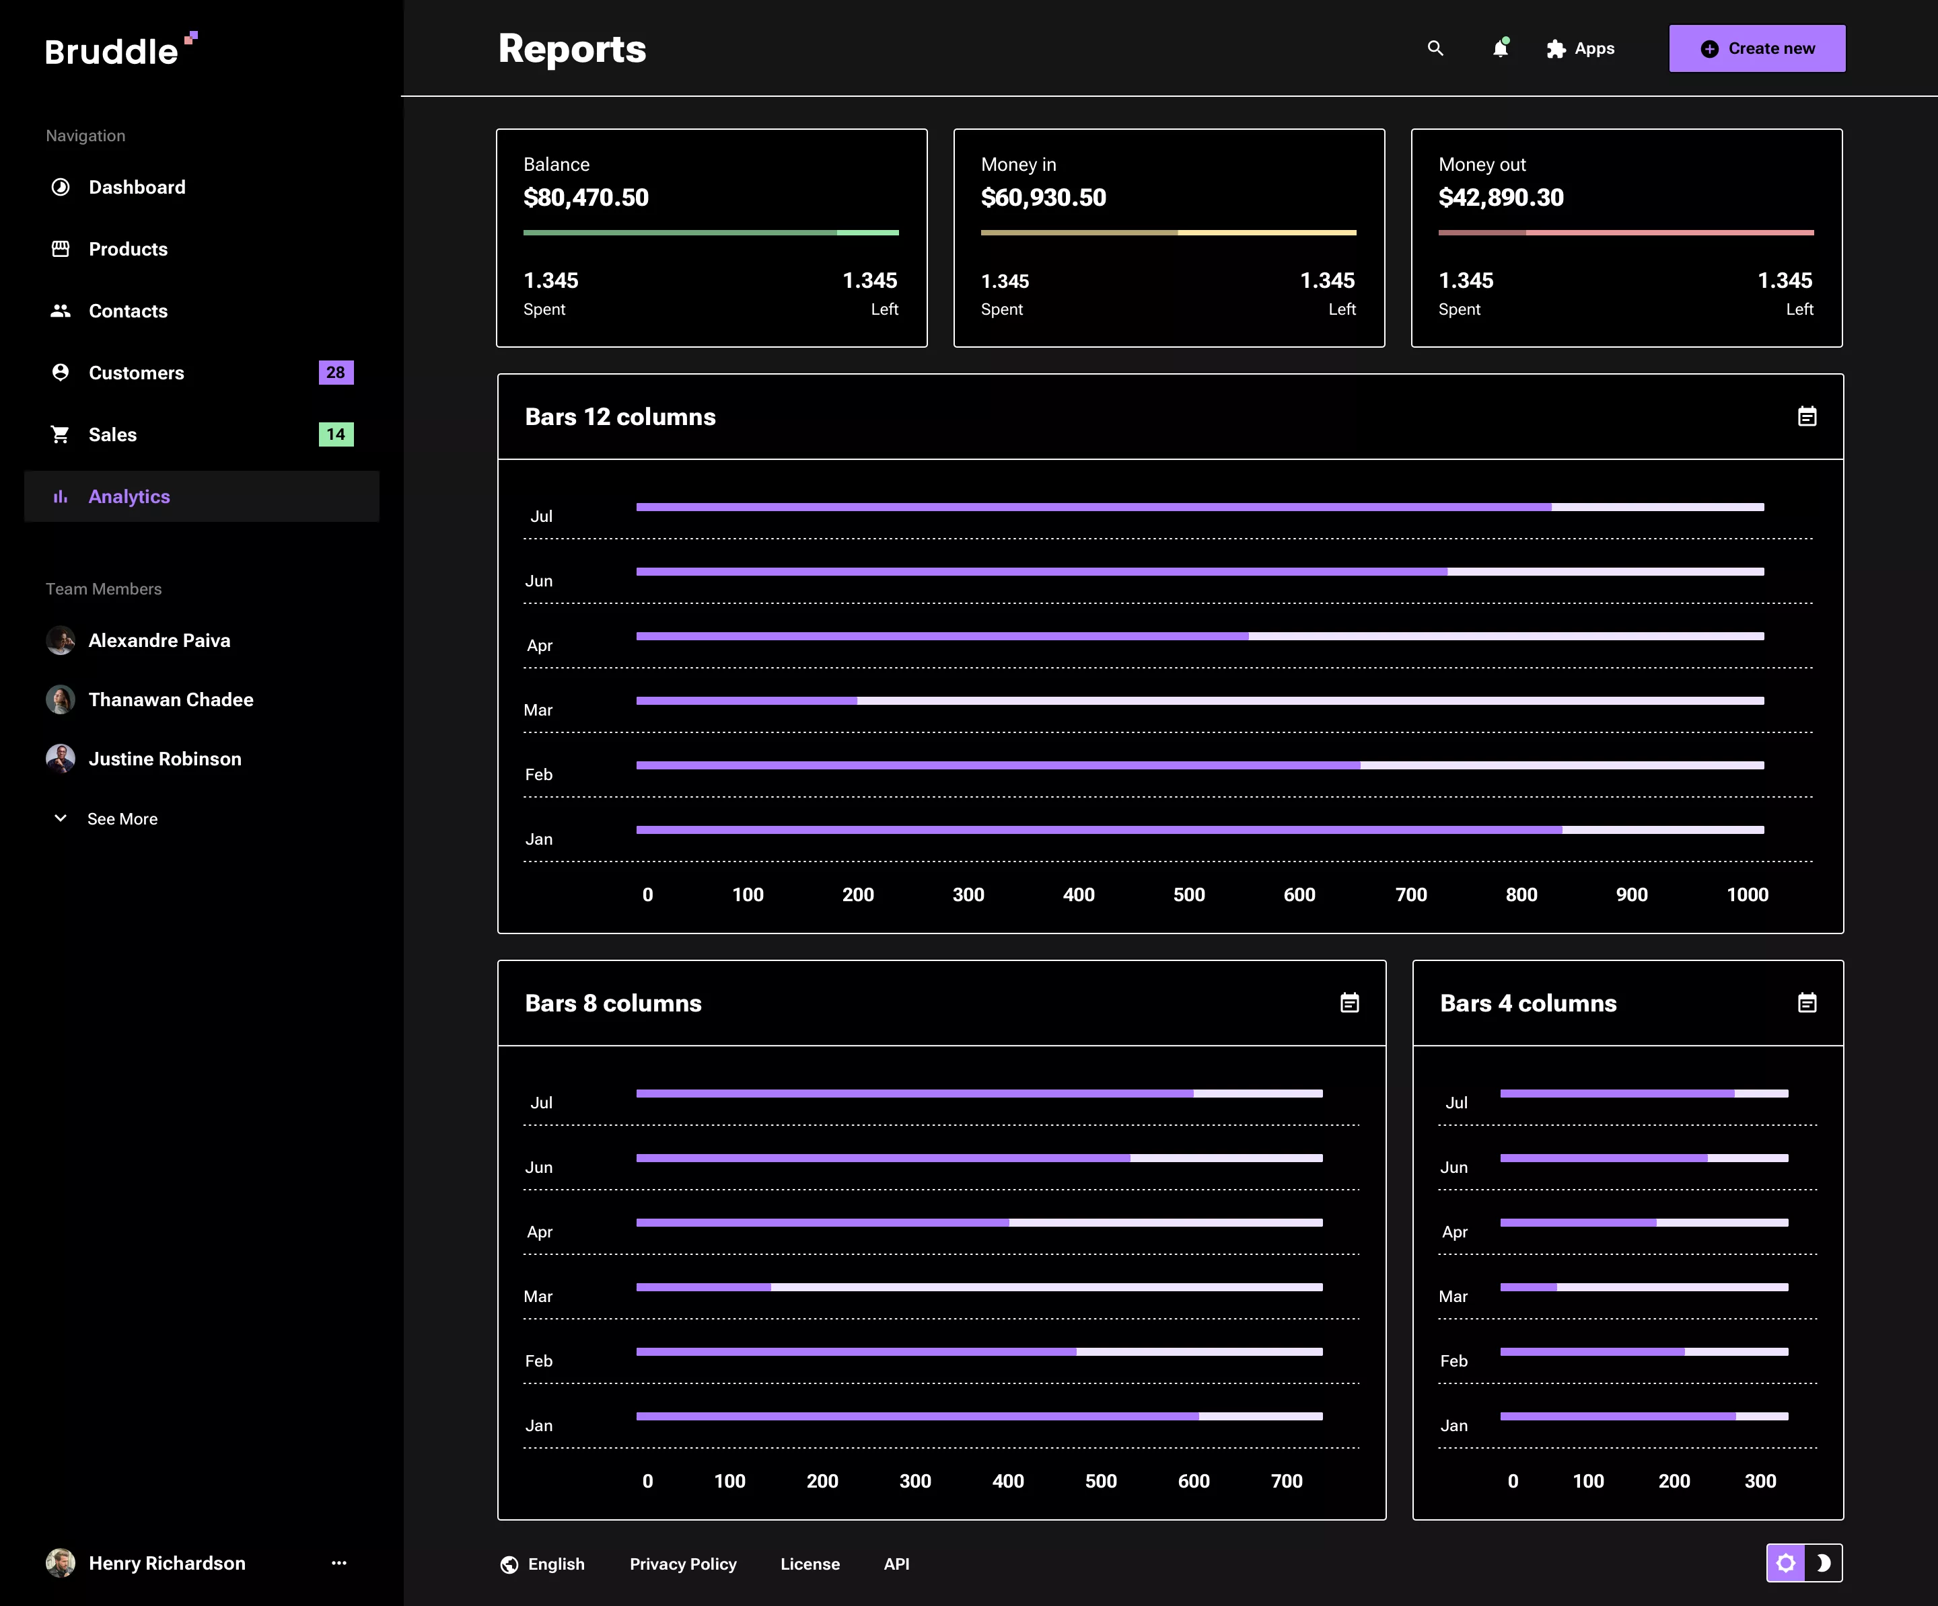Screen dimensions: 1938x1606
Task: Click Justine Robinson's profile avatar
Action: (x=60, y=758)
